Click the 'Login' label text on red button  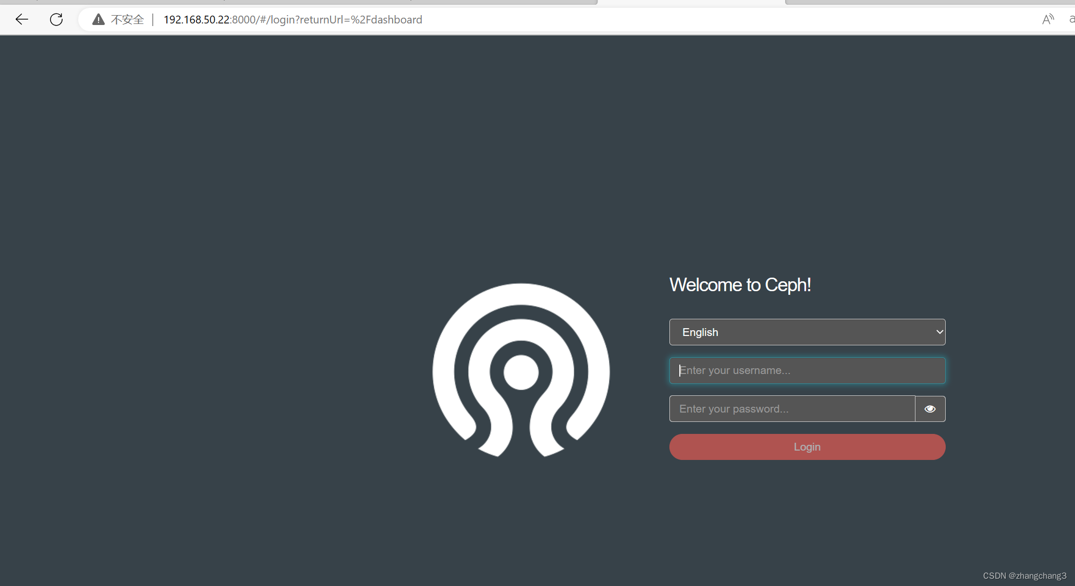[x=807, y=447]
